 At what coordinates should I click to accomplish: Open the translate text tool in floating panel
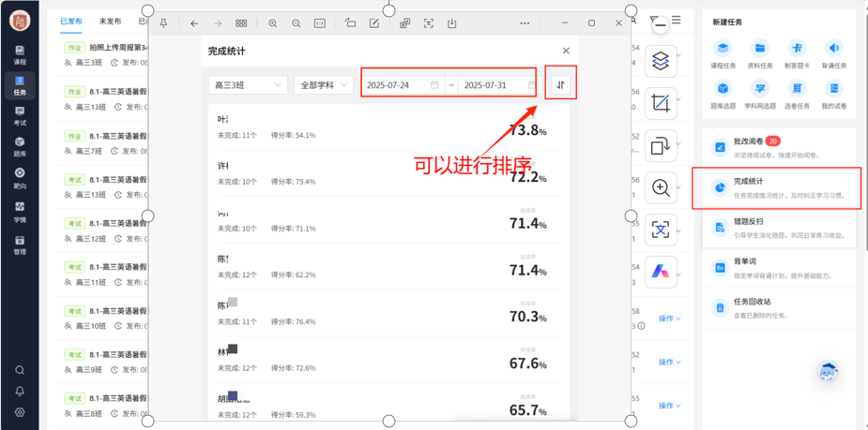pyautogui.click(x=661, y=230)
